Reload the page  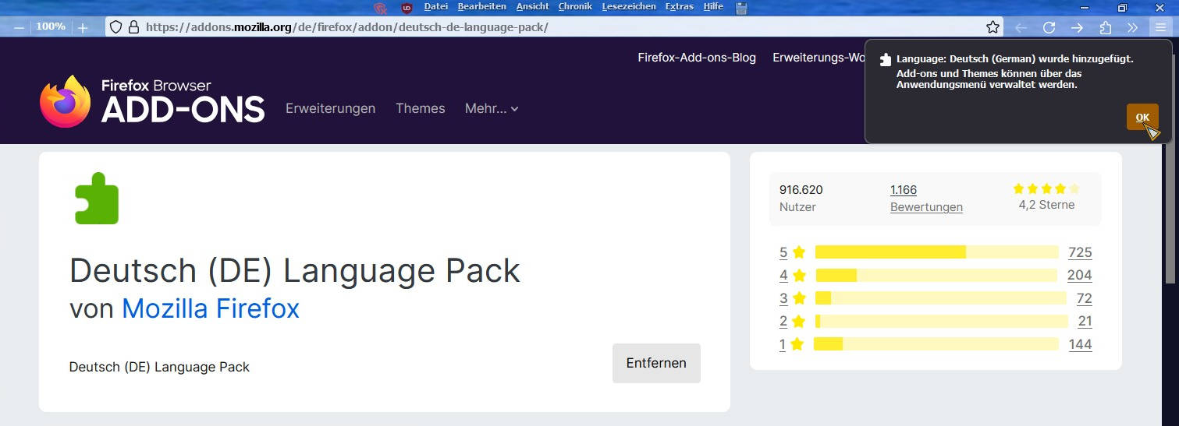point(1049,27)
